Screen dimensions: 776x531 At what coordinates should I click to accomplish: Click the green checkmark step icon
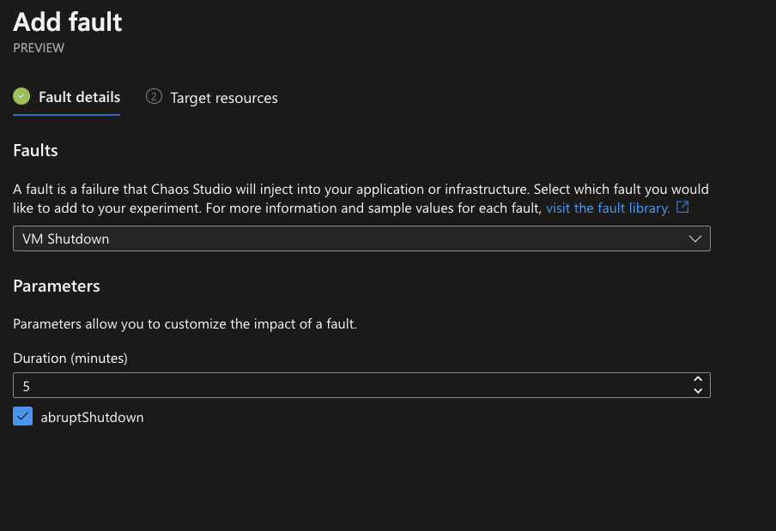[21, 96]
